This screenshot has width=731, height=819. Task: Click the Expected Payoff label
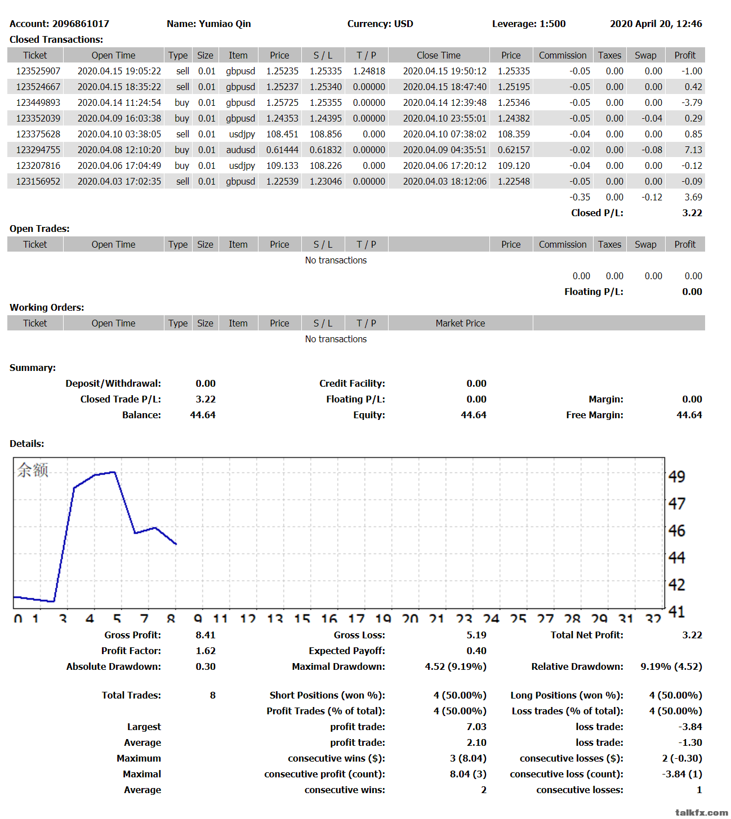pyautogui.click(x=347, y=651)
